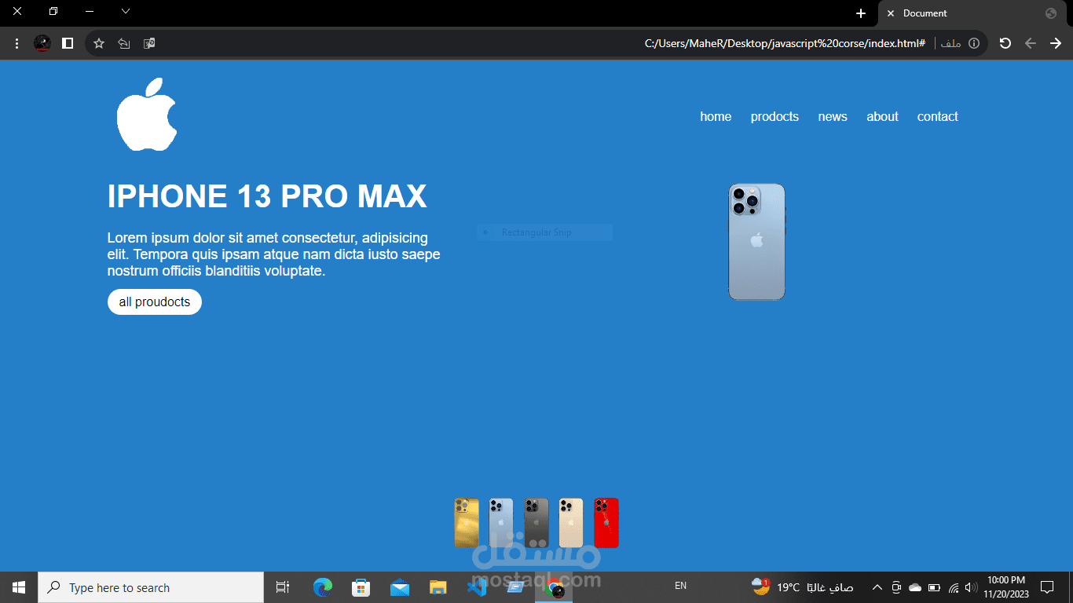1073x603 pixels.
Task: Select the cream beige iPhone thumbnail
Action: [x=571, y=523]
